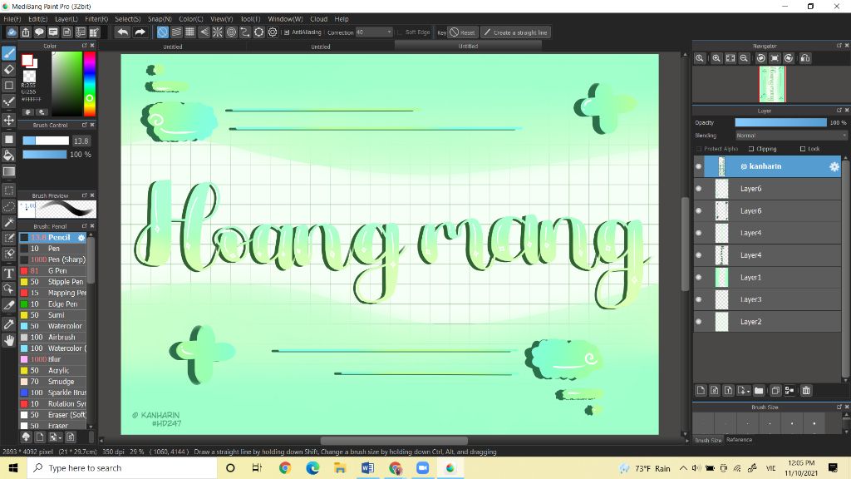The height and width of the screenshot is (479, 851).
Task: Select the Lasso selection tool
Action: 8,206
